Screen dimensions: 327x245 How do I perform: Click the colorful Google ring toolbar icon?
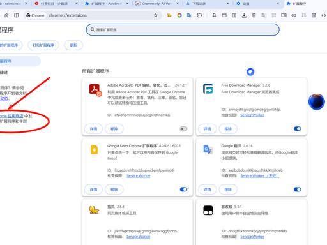pyautogui.click(x=179, y=15)
